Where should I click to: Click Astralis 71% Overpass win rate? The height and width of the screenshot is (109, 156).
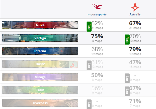click(135, 101)
